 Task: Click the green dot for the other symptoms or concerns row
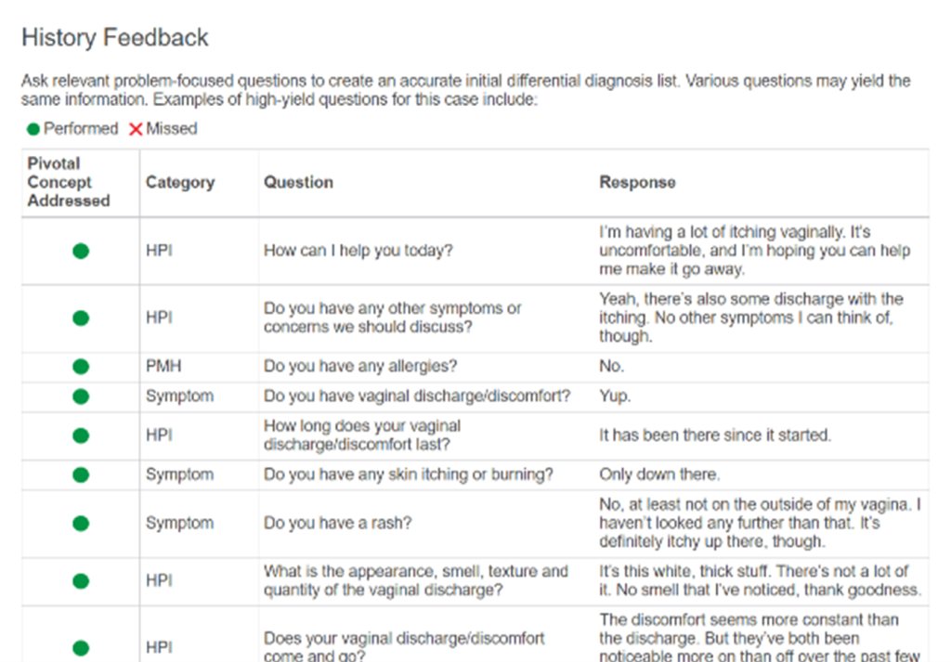click(x=81, y=318)
